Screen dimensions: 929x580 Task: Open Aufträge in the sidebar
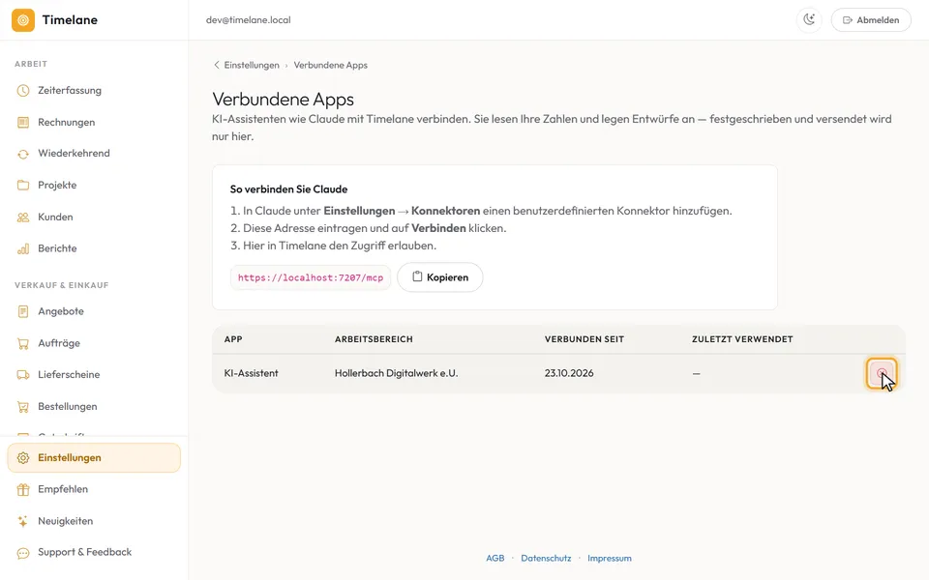coord(94,343)
